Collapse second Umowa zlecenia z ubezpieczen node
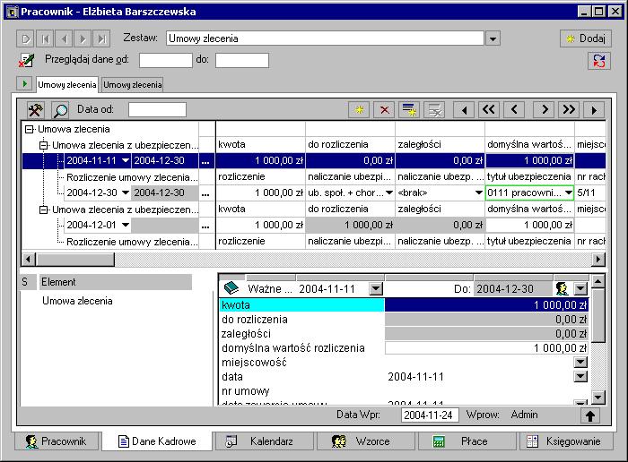Viewport: 628px width, 462px height. [x=43, y=210]
